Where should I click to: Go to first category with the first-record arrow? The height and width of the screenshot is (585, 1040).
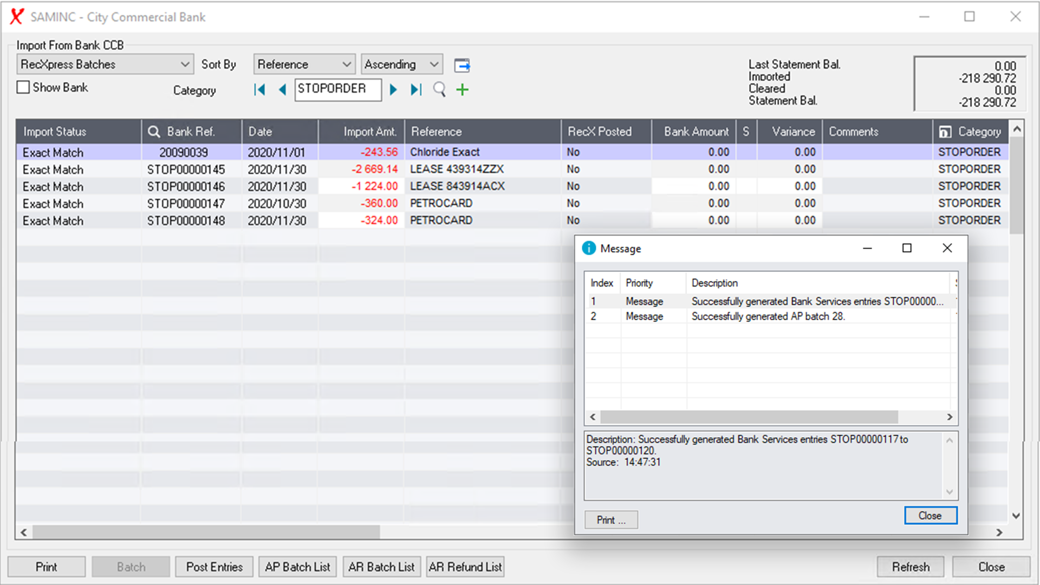tap(259, 90)
